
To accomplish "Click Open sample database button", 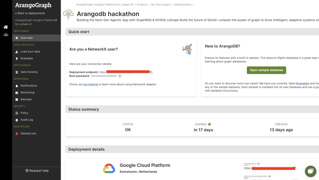I will point(266,70).
